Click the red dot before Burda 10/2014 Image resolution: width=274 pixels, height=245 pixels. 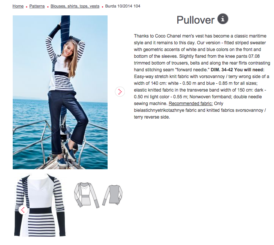pyautogui.click(x=102, y=7)
